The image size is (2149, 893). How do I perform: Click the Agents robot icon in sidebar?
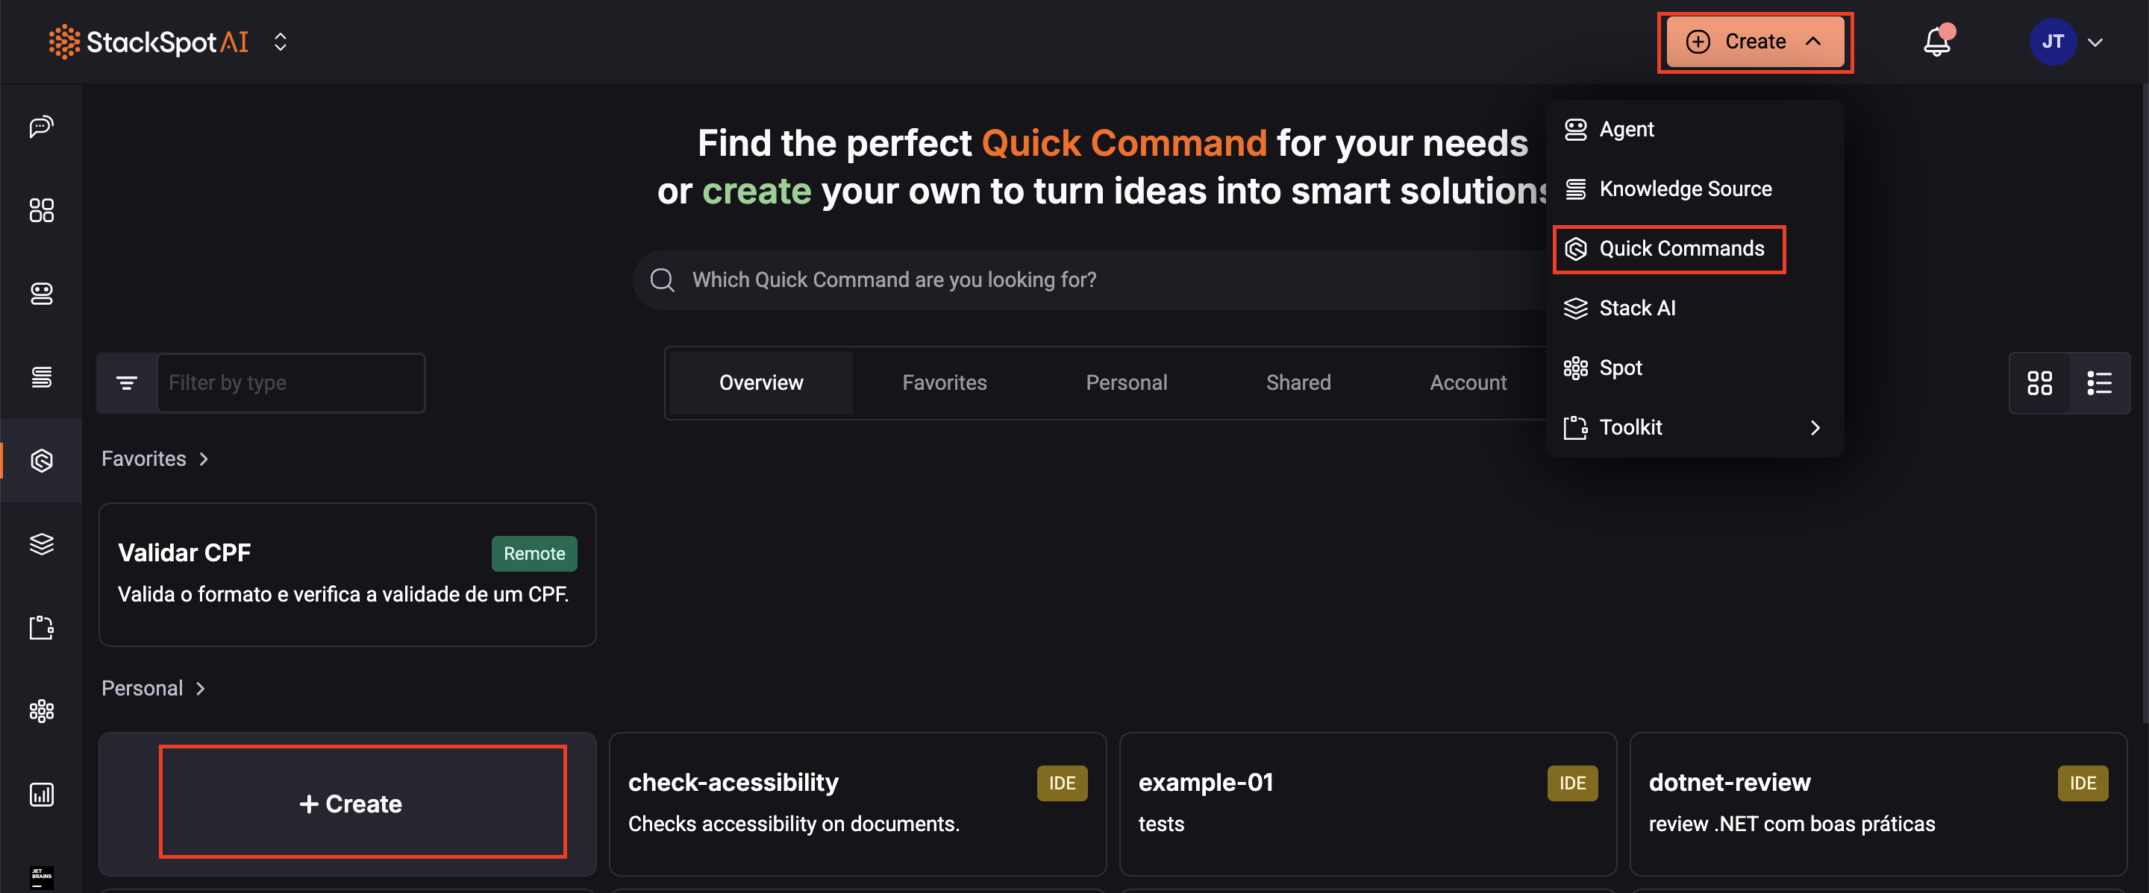click(x=41, y=293)
